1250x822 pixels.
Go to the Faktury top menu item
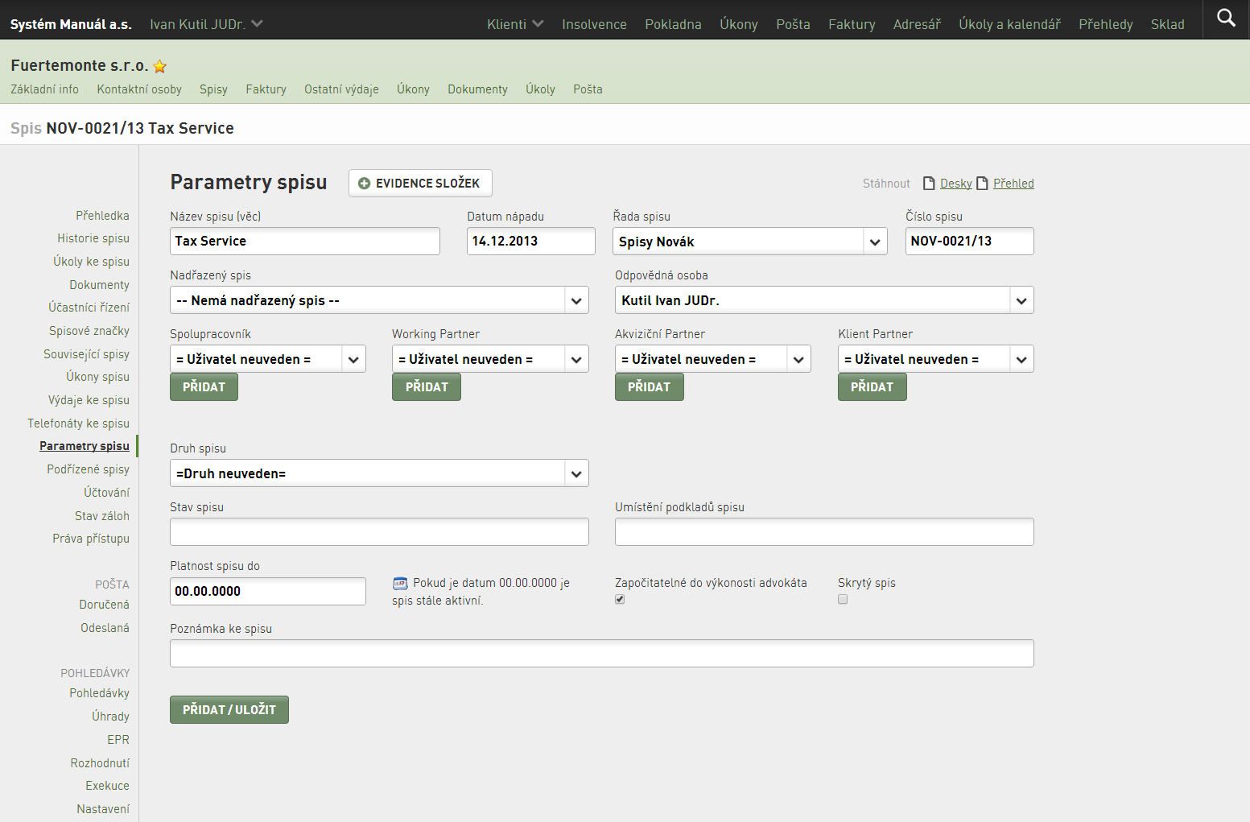[852, 24]
